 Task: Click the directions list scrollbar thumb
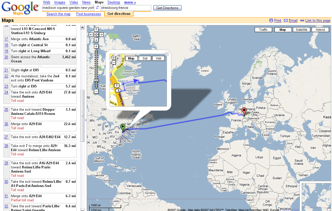(x=82, y=116)
